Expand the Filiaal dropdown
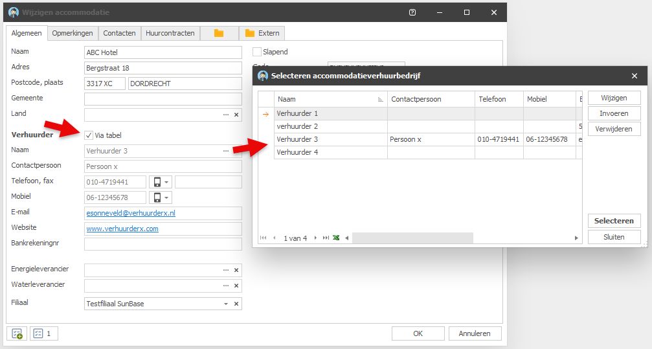The image size is (652, 349). pos(226,304)
